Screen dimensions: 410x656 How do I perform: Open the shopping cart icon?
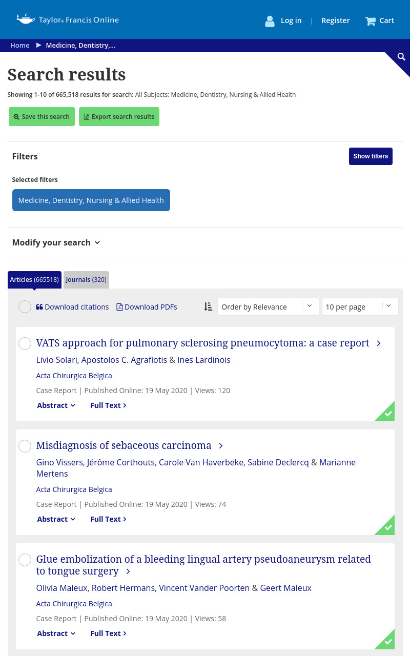(370, 21)
